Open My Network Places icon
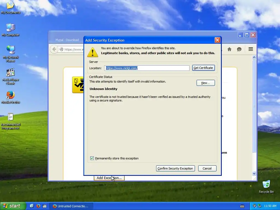The height and width of the screenshot is (210, 280). [x=11, y=54]
